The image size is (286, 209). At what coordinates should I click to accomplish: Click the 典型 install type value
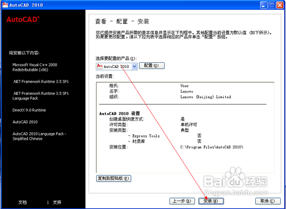tap(185, 130)
